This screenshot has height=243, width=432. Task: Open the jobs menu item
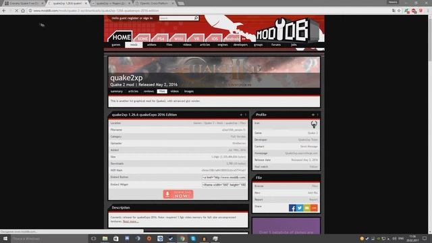tap(294, 45)
